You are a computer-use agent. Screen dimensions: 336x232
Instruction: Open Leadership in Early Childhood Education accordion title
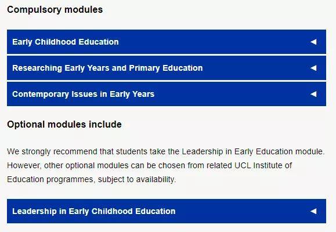click(93, 212)
